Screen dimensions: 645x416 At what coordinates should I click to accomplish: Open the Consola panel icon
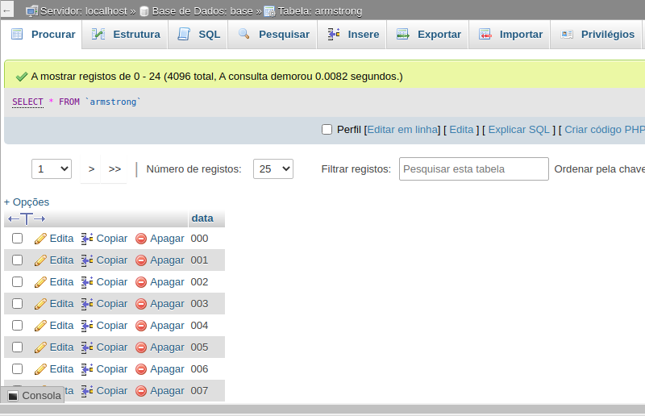(x=13, y=396)
